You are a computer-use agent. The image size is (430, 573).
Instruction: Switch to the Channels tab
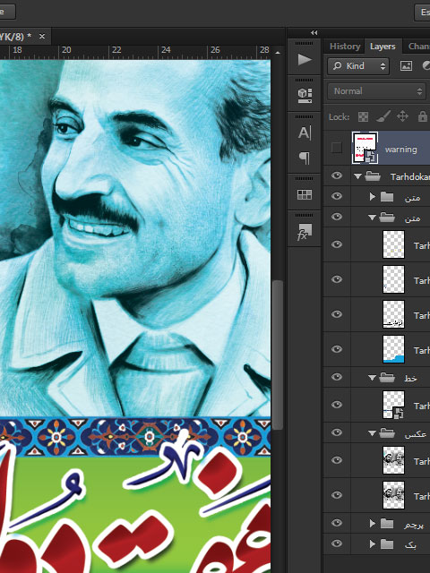point(418,47)
